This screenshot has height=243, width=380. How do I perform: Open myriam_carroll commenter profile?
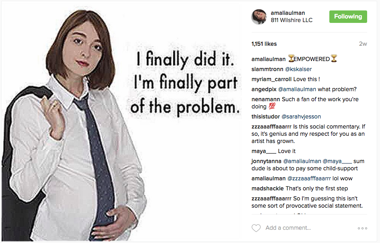pyautogui.click(x=271, y=79)
